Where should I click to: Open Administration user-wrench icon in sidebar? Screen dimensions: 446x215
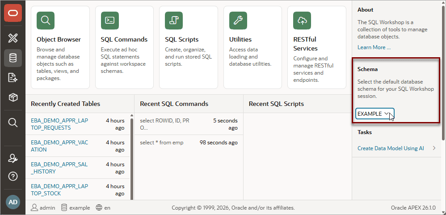click(13, 158)
